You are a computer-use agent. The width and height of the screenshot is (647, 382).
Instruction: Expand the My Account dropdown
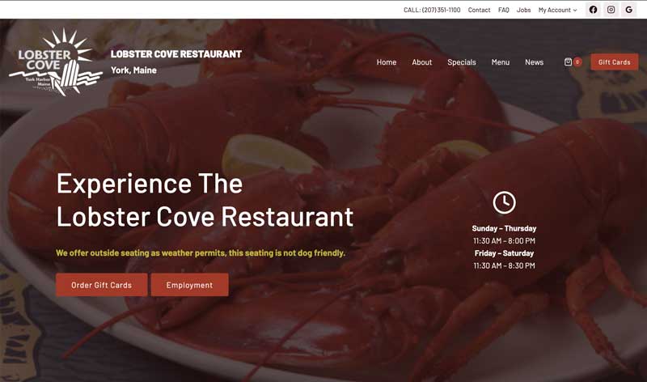[x=557, y=10]
